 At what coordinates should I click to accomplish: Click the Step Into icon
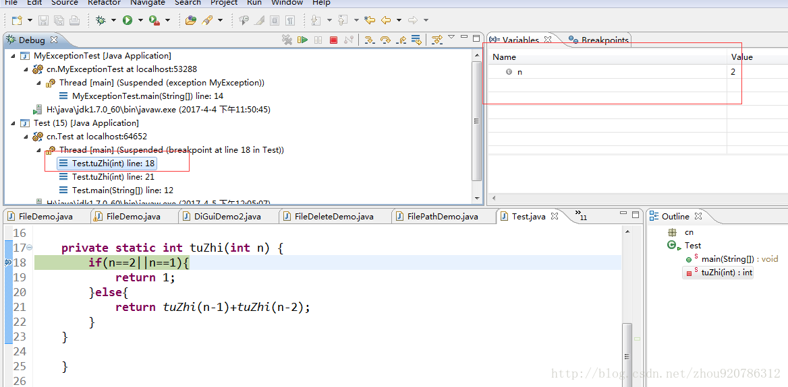370,40
